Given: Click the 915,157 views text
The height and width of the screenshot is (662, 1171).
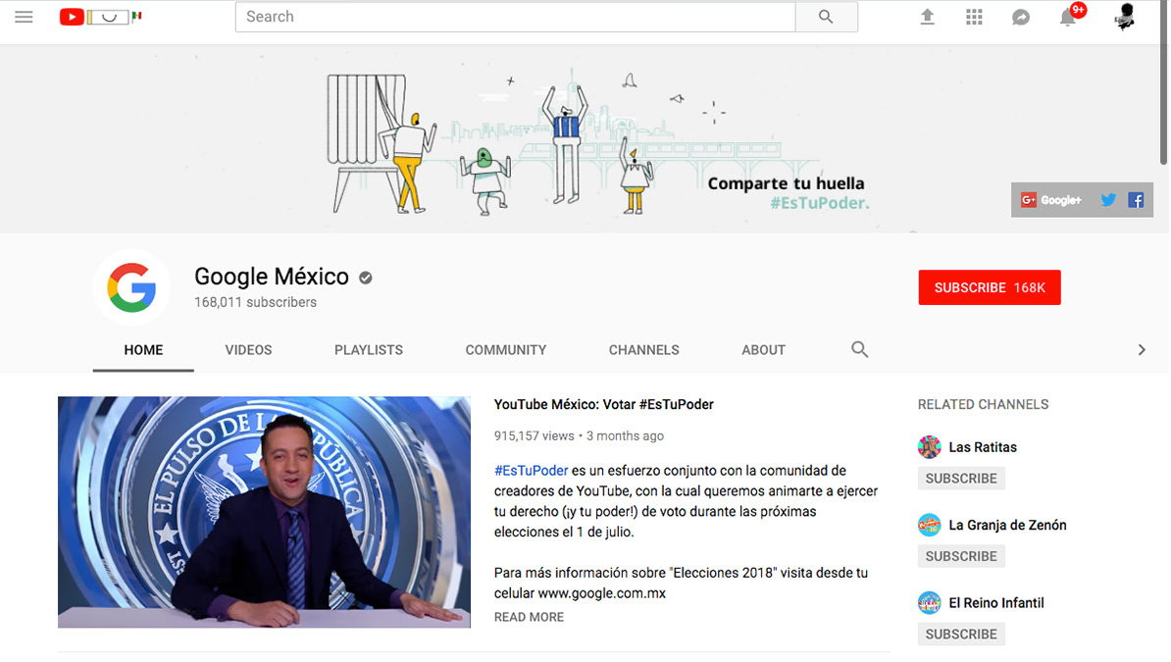Looking at the screenshot, I should [x=534, y=435].
